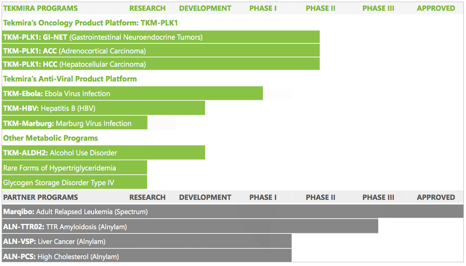Click the TKM-PLK1: GI-NET program bar
Viewport: 466px width, 266px height.
pos(161,37)
